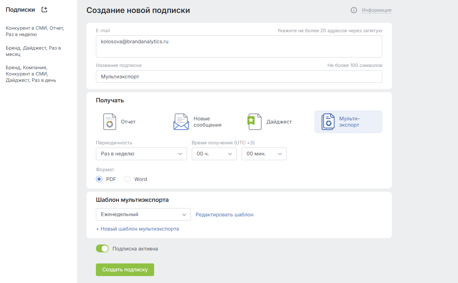Click + Новый шаблон мультиэкспорта link

(x=137, y=229)
